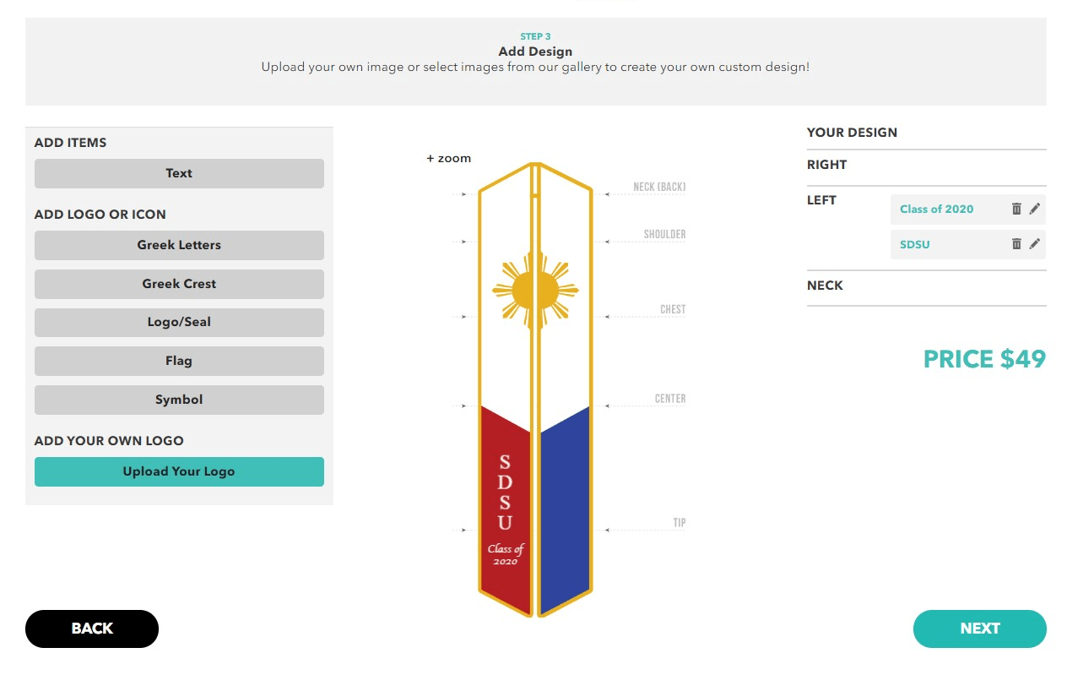Click the PRICE $49 total

coord(984,359)
